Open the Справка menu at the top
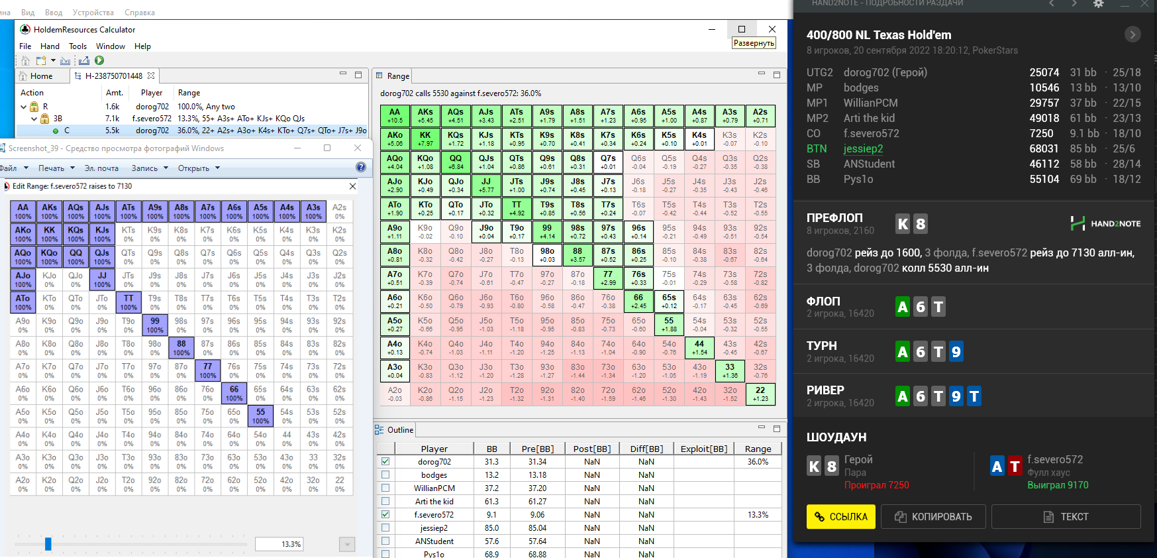The image size is (1157, 558). (x=140, y=12)
